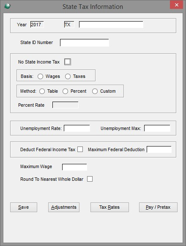Click the State Tax Information title text
The width and height of the screenshot is (186, 246).
point(93,7)
